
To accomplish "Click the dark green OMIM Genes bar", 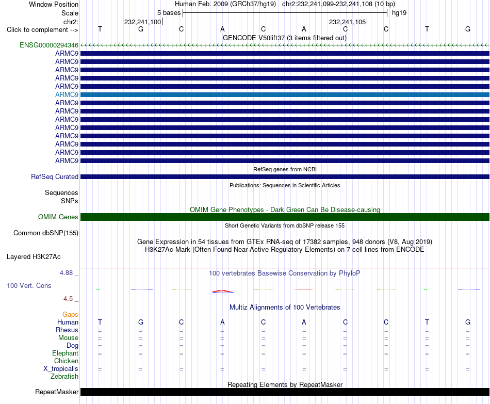I will coord(285,217).
